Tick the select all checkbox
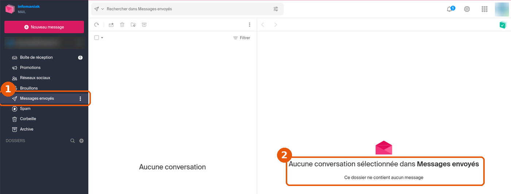The height and width of the screenshot is (194, 511). 96,38
